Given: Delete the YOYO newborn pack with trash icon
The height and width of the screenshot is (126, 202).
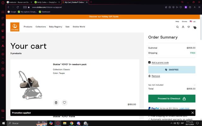Looking at the screenshot, I should click(56, 103).
